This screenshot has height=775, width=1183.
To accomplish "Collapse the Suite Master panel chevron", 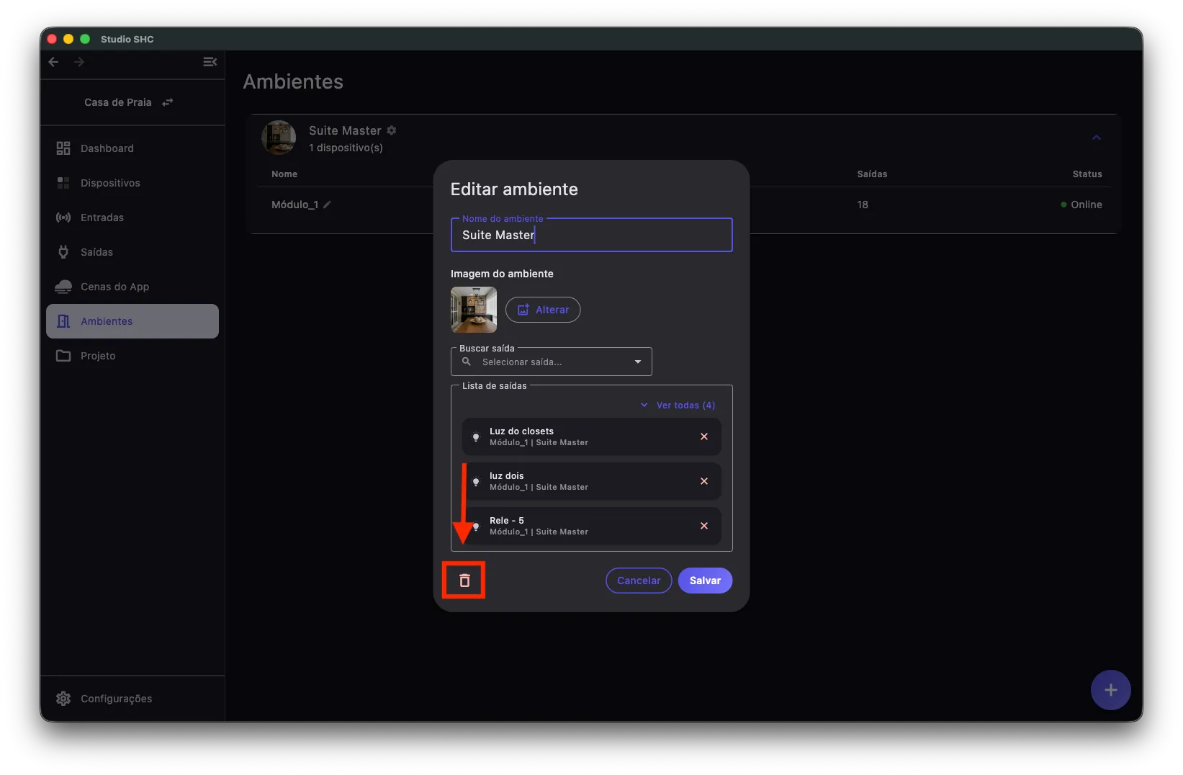I will [x=1097, y=138].
